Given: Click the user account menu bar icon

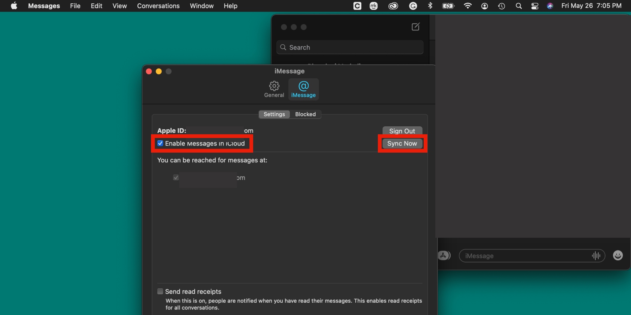Looking at the screenshot, I should pyautogui.click(x=485, y=6).
